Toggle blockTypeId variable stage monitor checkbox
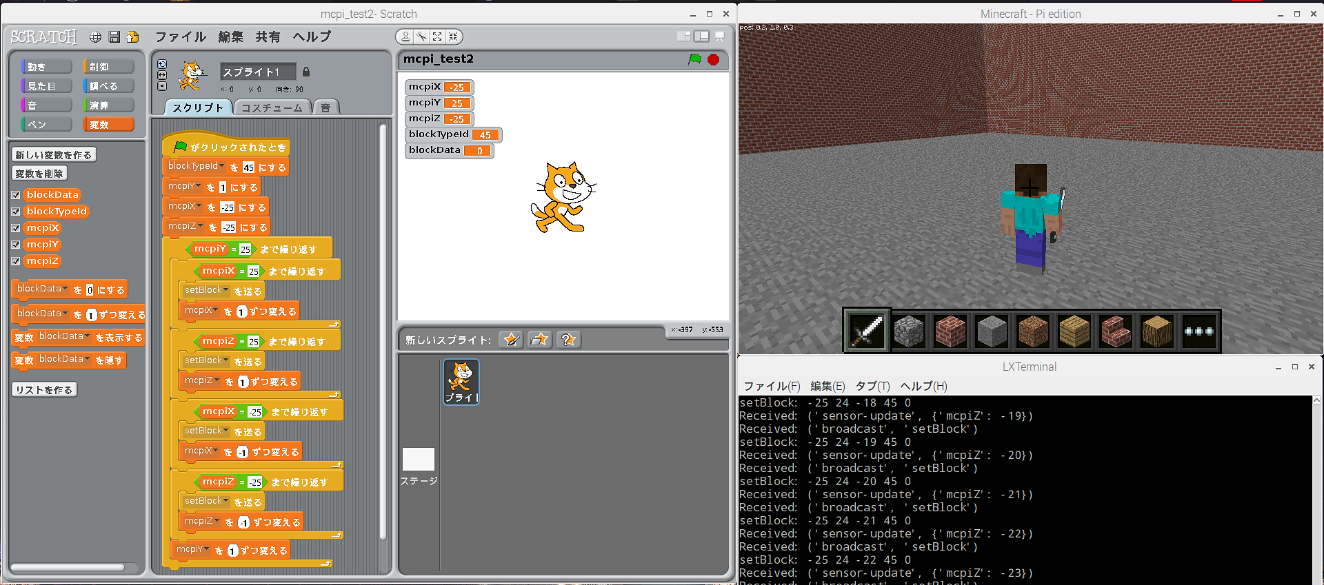This screenshot has height=585, width=1324. coord(16,212)
